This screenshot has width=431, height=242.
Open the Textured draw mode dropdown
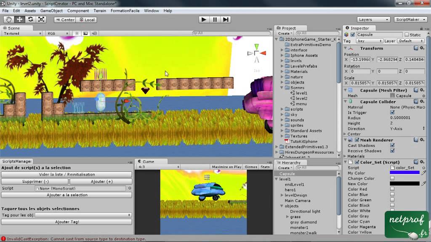[x=22, y=33]
